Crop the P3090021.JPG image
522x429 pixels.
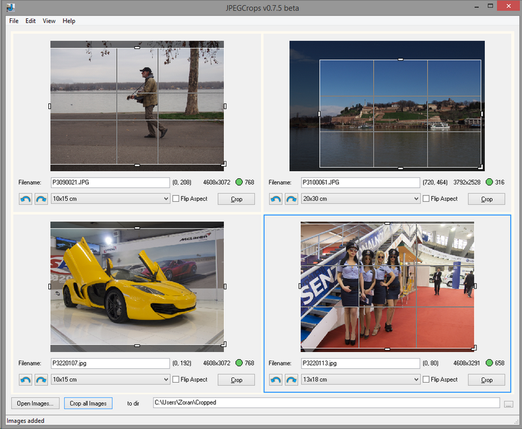236,199
